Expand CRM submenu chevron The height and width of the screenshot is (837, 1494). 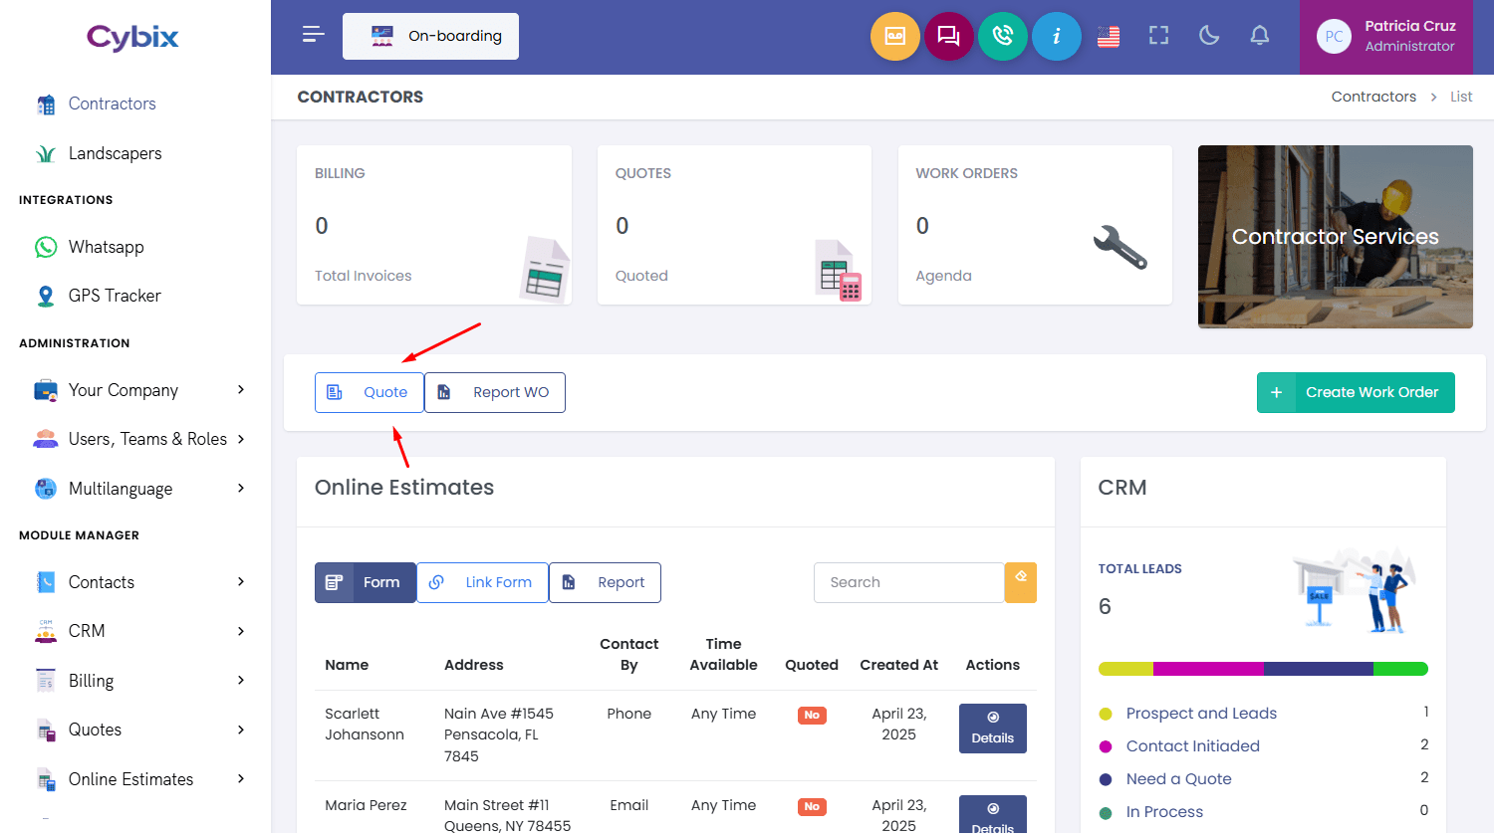point(241,631)
